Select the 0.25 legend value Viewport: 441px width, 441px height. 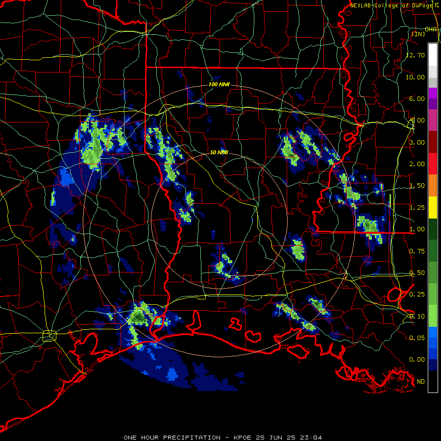tap(417, 294)
